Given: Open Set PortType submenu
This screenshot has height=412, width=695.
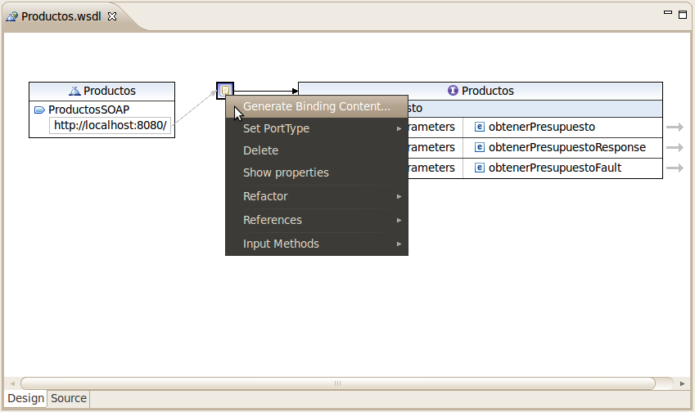Looking at the screenshot, I should [317, 129].
